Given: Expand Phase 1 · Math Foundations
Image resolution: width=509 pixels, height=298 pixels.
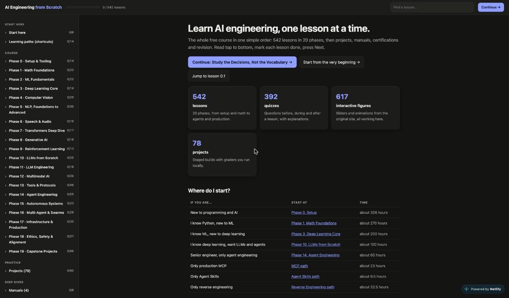Looking at the screenshot, I should 39,70.
